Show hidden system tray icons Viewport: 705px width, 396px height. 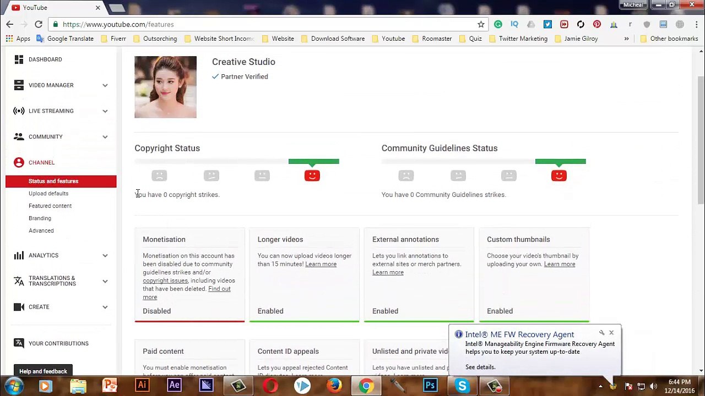(x=601, y=386)
